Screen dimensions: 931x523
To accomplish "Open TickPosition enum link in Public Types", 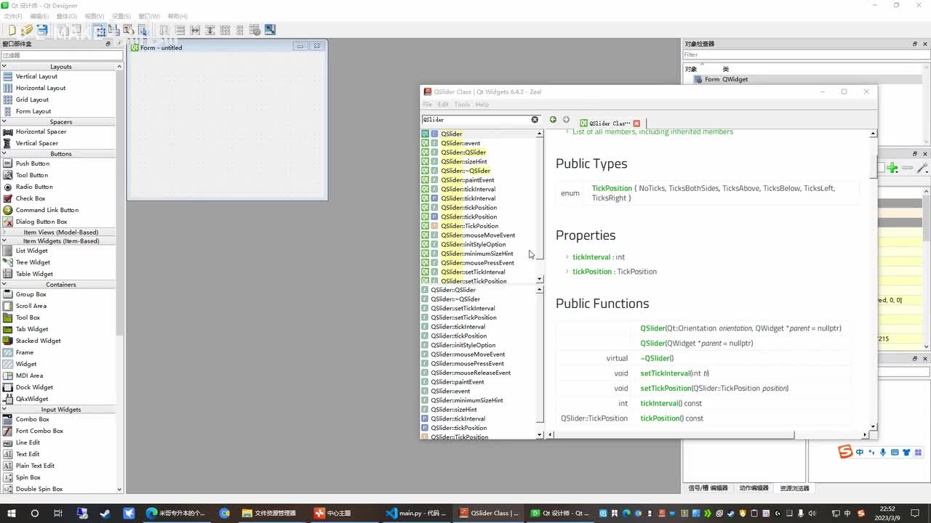I will pyautogui.click(x=612, y=188).
